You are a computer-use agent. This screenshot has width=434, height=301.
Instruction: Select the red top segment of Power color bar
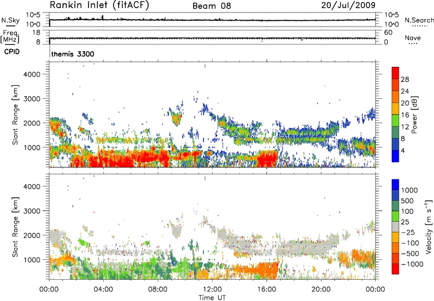[395, 73]
